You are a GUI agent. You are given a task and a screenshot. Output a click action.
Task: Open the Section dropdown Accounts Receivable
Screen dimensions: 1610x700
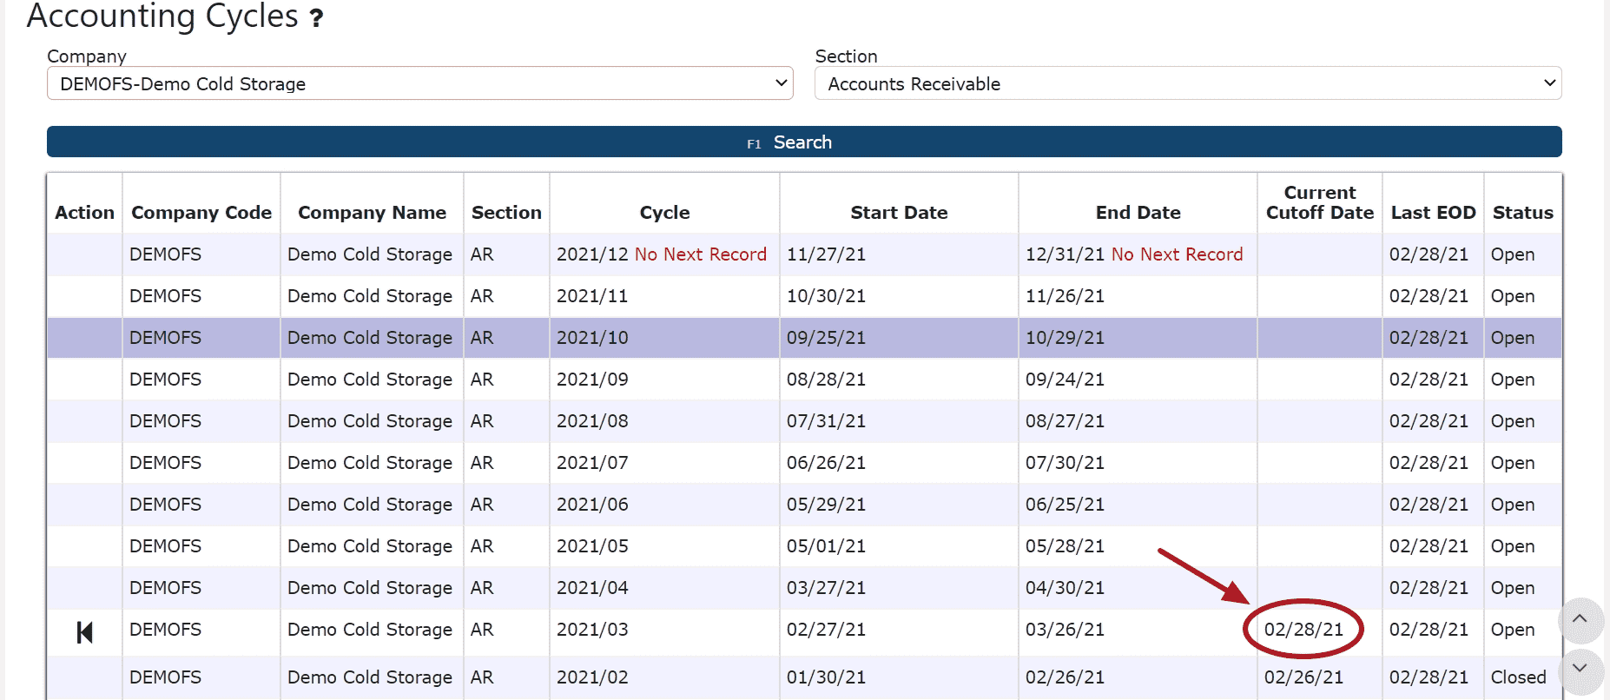pyautogui.click(x=1188, y=83)
